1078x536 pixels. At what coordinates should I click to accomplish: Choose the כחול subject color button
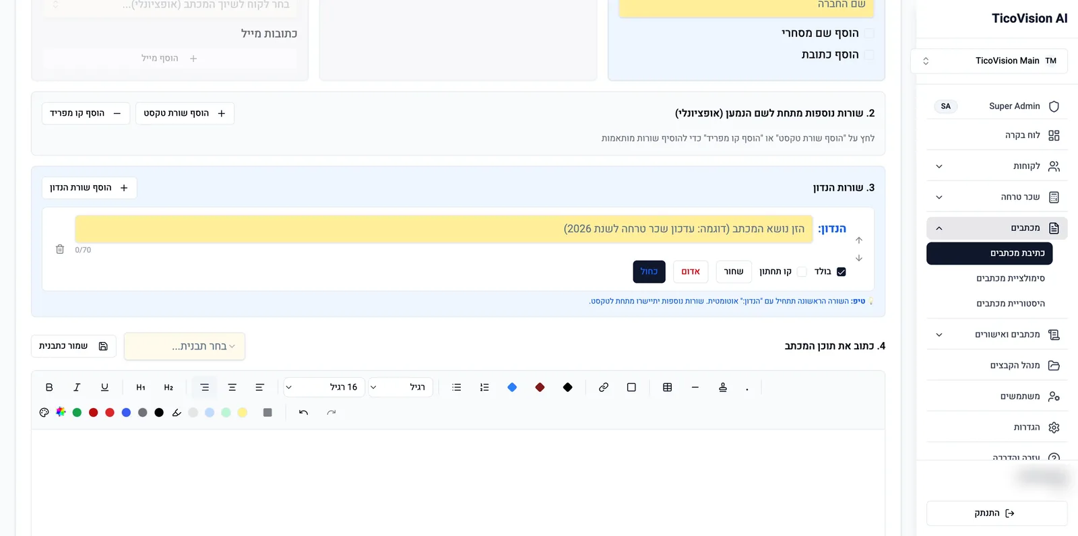(x=649, y=272)
